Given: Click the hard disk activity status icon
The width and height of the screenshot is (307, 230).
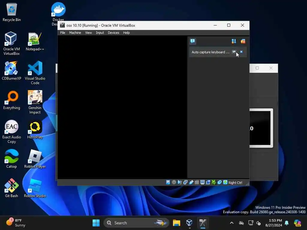Looking at the screenshot, I should tap(168, 182).
